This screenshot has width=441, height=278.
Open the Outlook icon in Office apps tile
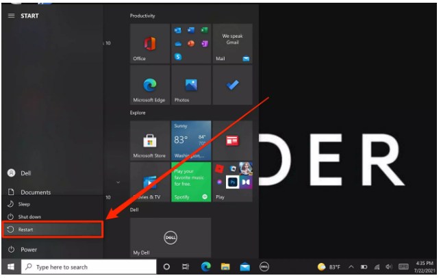(x=178, y=30)
